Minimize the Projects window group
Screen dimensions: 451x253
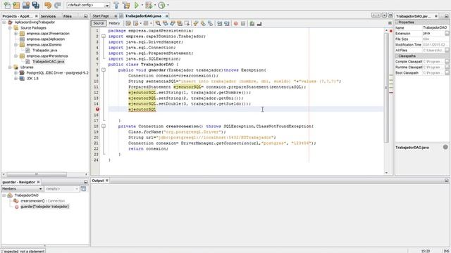85,16
